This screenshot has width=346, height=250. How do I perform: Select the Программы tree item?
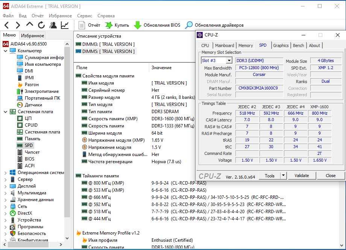coord(26,227)
